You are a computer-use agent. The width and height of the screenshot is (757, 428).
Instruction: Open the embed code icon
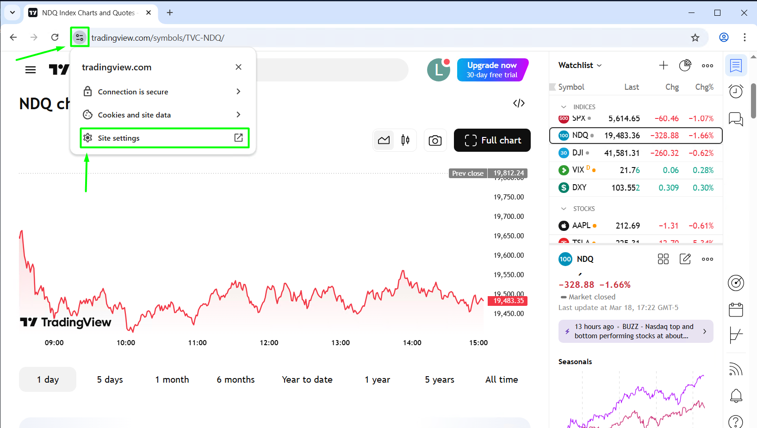click(x=519, y=103)
